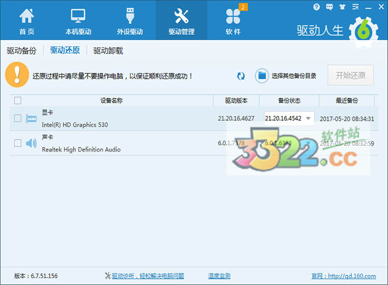Check the 声卡 Realtek audio row

click(18, 143)
